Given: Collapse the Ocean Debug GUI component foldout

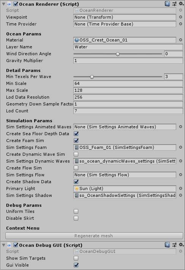Looking at the screenshot, I should coord(3,245).
